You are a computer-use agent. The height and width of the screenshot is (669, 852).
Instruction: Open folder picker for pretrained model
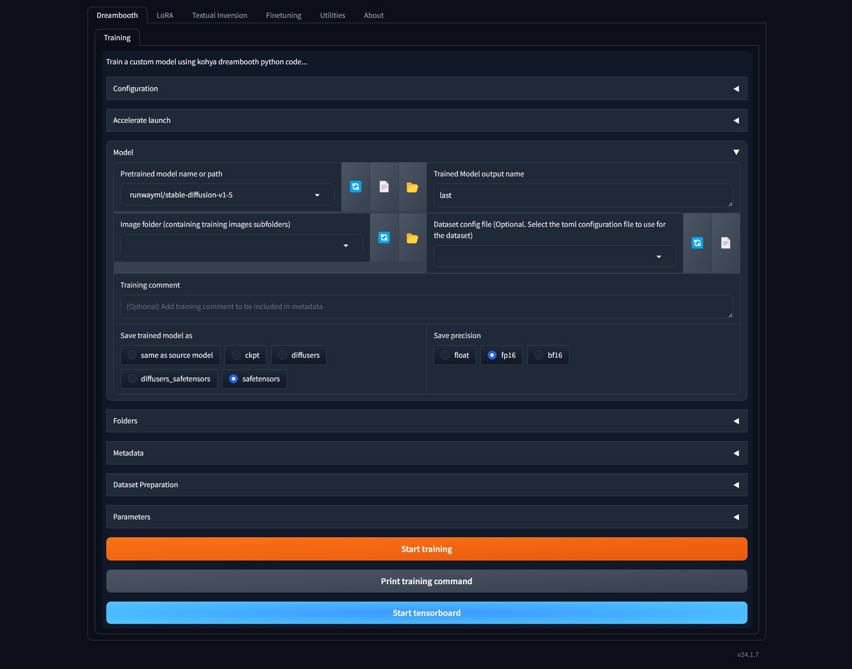pos(412,187)
